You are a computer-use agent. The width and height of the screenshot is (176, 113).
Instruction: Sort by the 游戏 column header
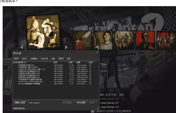61,62
